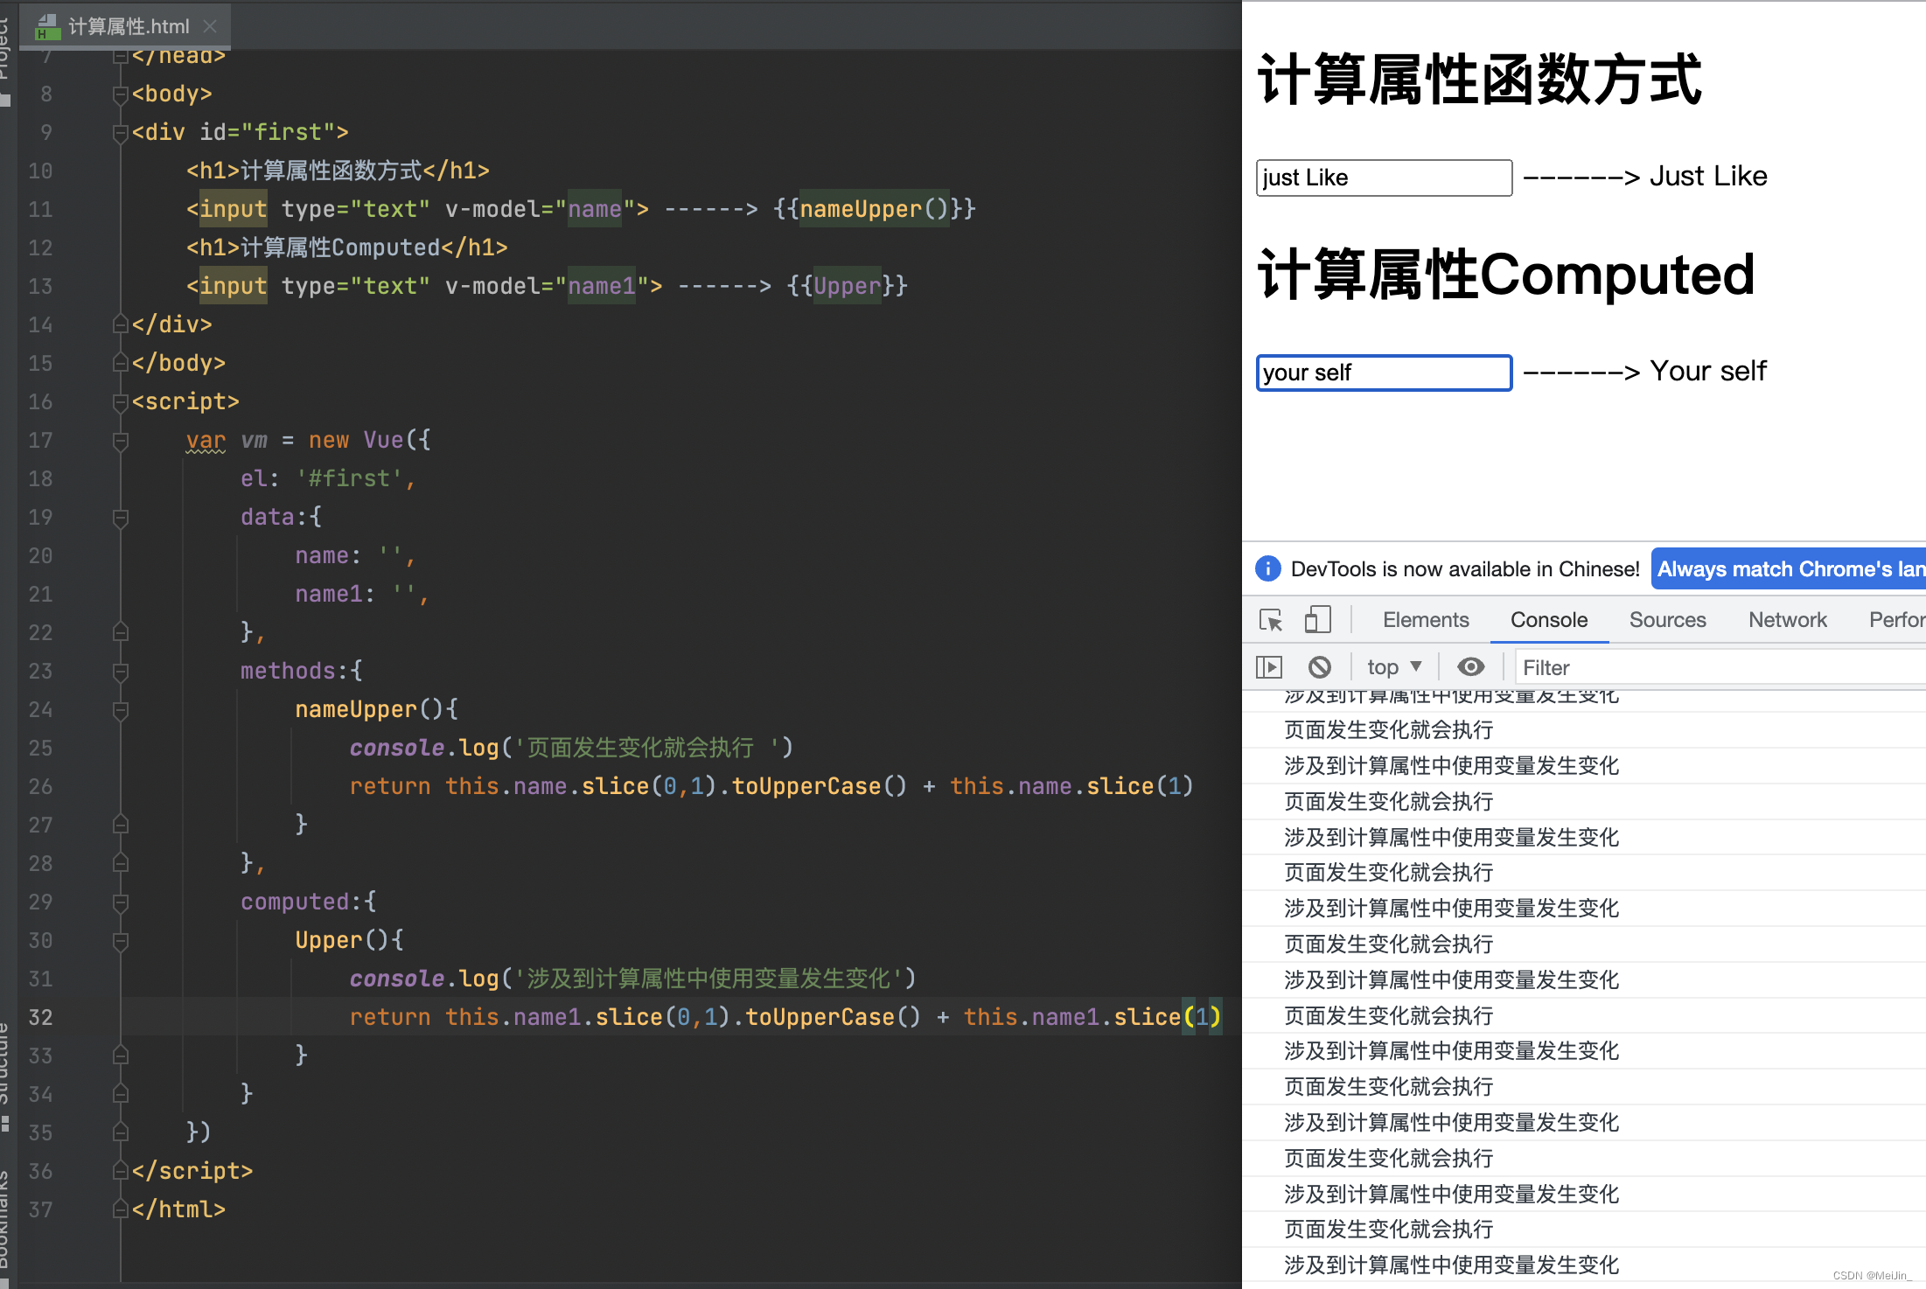Click the 'Always match Chrome's lan' button
The height and width of the screenshot is (1289, 1926).
(x=1790, y=568)
